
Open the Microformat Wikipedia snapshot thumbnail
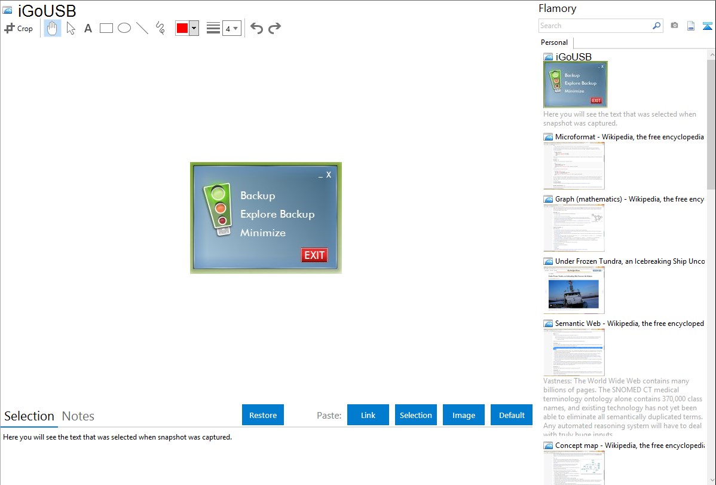(574, 166)
